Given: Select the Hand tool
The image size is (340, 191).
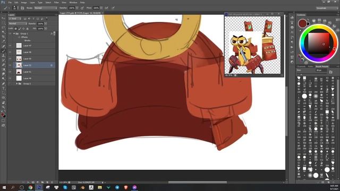Looking at the screenshot, I should coord(3,102).
